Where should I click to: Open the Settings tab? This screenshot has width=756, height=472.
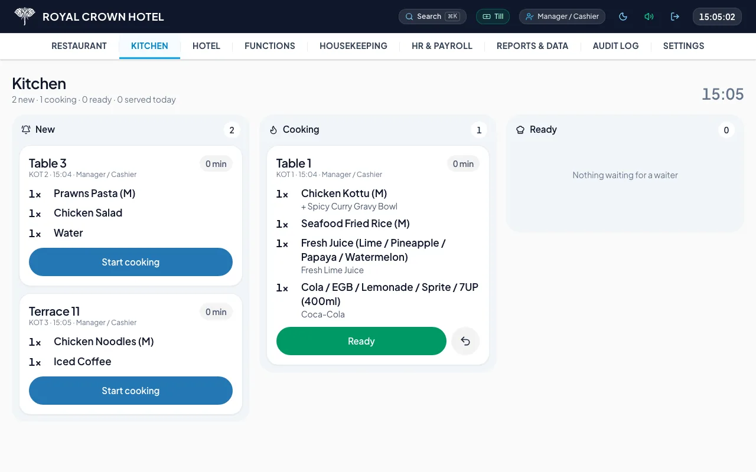point(683,46)
